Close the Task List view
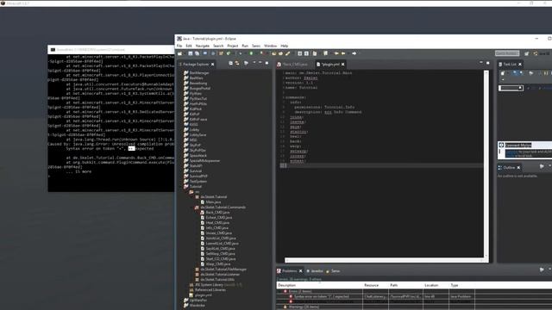Image resolution: width=552 pixels, height=310 pixels. click(520, 65)
